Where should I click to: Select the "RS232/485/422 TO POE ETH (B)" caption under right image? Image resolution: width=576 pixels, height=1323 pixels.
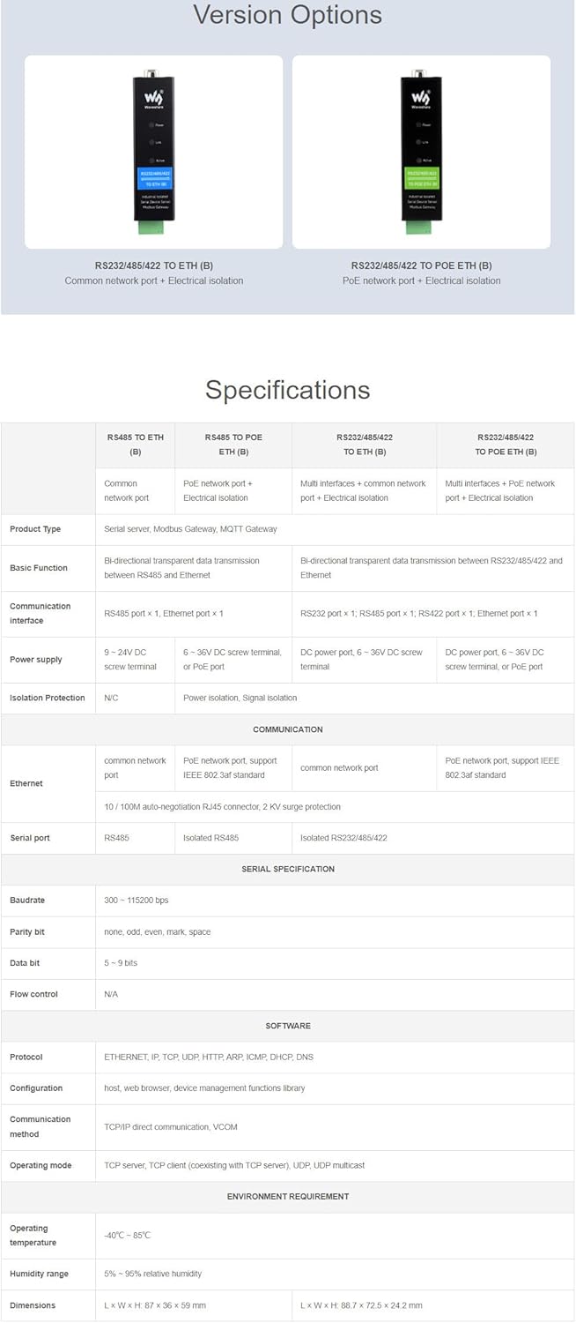click(x=421, y=265)
